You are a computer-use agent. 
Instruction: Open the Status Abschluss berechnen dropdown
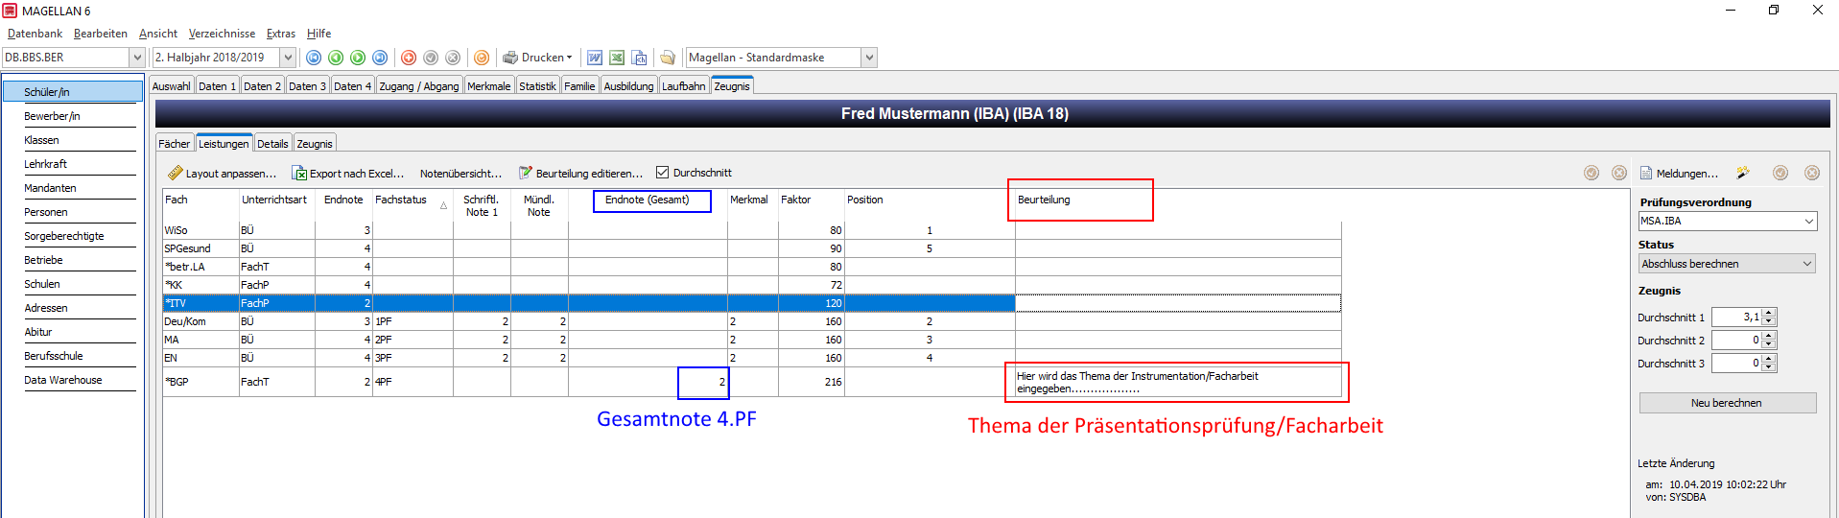[x=1807, y=264]
